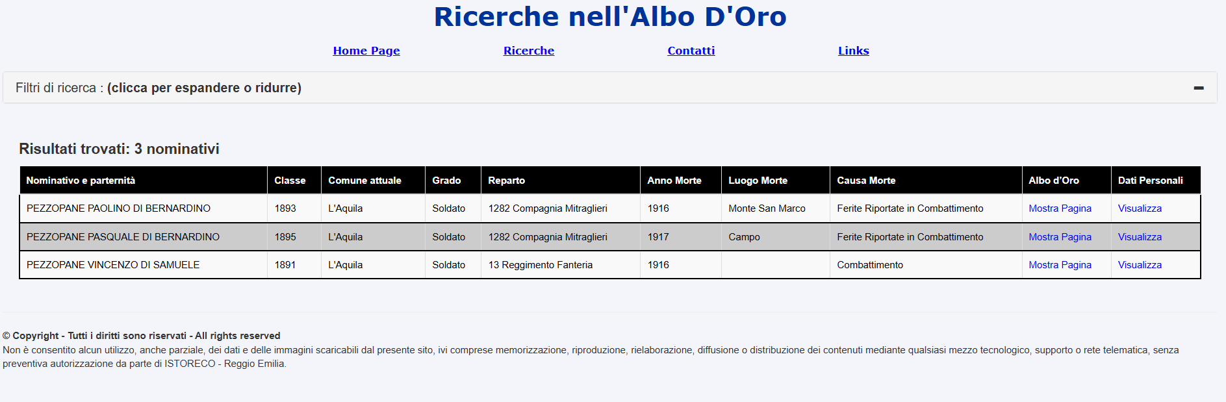Viewport: 1226px width, 402px height.
Task: Collapse filters with the minus icon
Action: click(1199, 88)
